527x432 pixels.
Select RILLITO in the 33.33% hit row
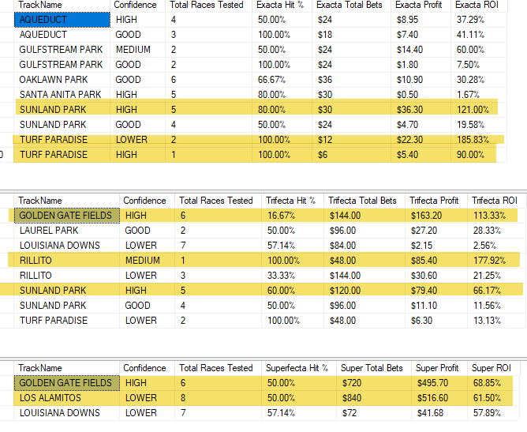[66, 276]
